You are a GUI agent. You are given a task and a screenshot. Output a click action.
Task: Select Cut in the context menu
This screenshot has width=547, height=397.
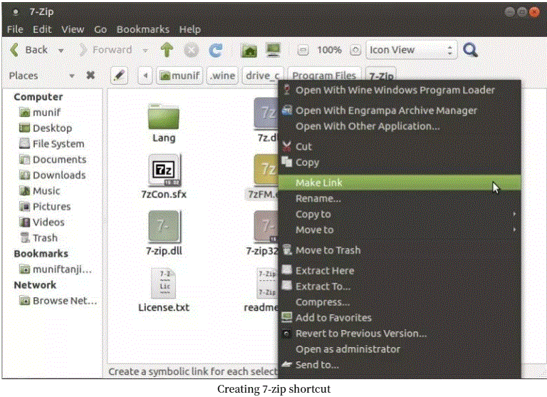400,146
